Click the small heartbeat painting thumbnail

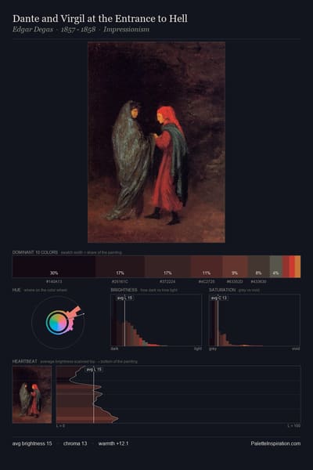(x=32, y=395)
